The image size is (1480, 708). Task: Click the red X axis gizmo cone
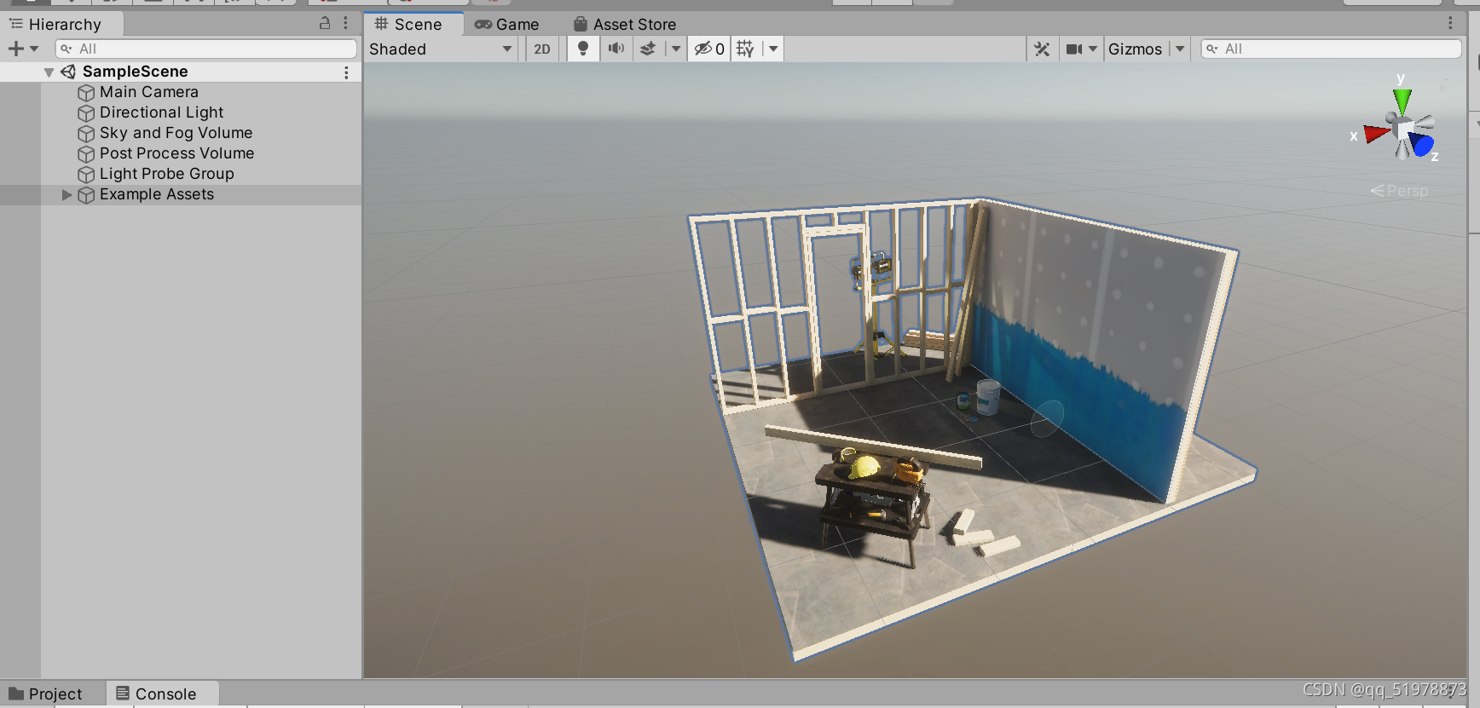(x=1375, y=134)
